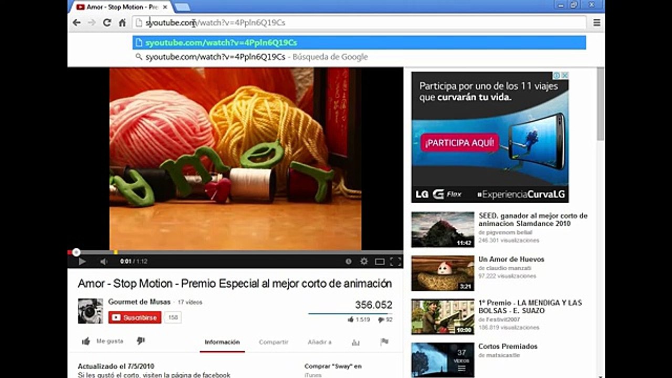Click the 1.519 likes thumbs-up count
The width and height of the screenshot is (672, 378).
[359, 319]
